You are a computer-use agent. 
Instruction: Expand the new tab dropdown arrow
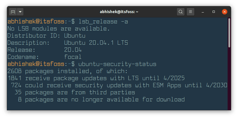[x=20, y=12]
